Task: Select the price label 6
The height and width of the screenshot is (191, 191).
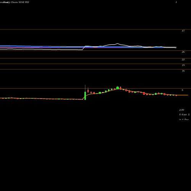Action: tap(183, 90)
